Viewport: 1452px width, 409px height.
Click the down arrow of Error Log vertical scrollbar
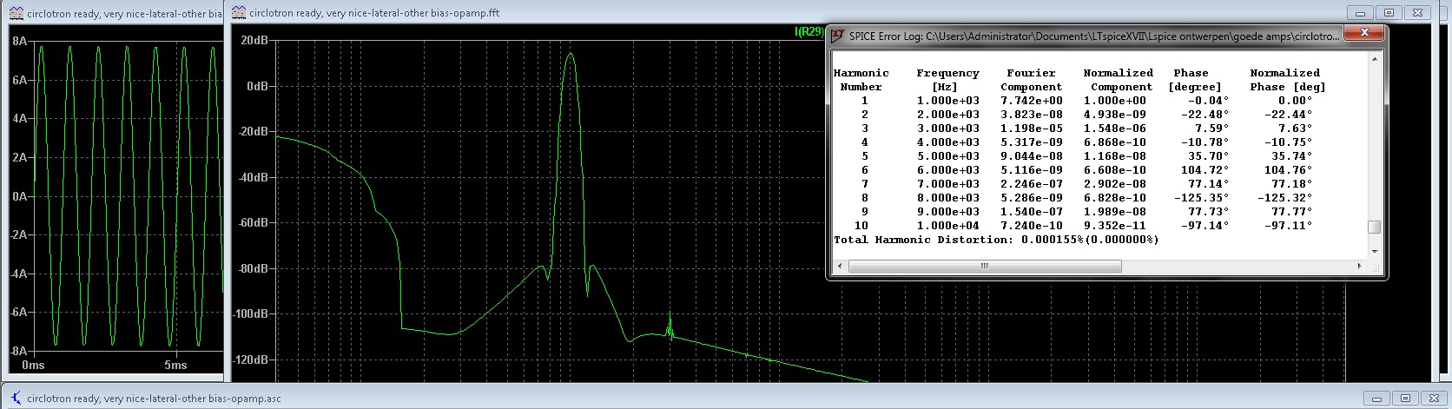tap(1374, 252)
